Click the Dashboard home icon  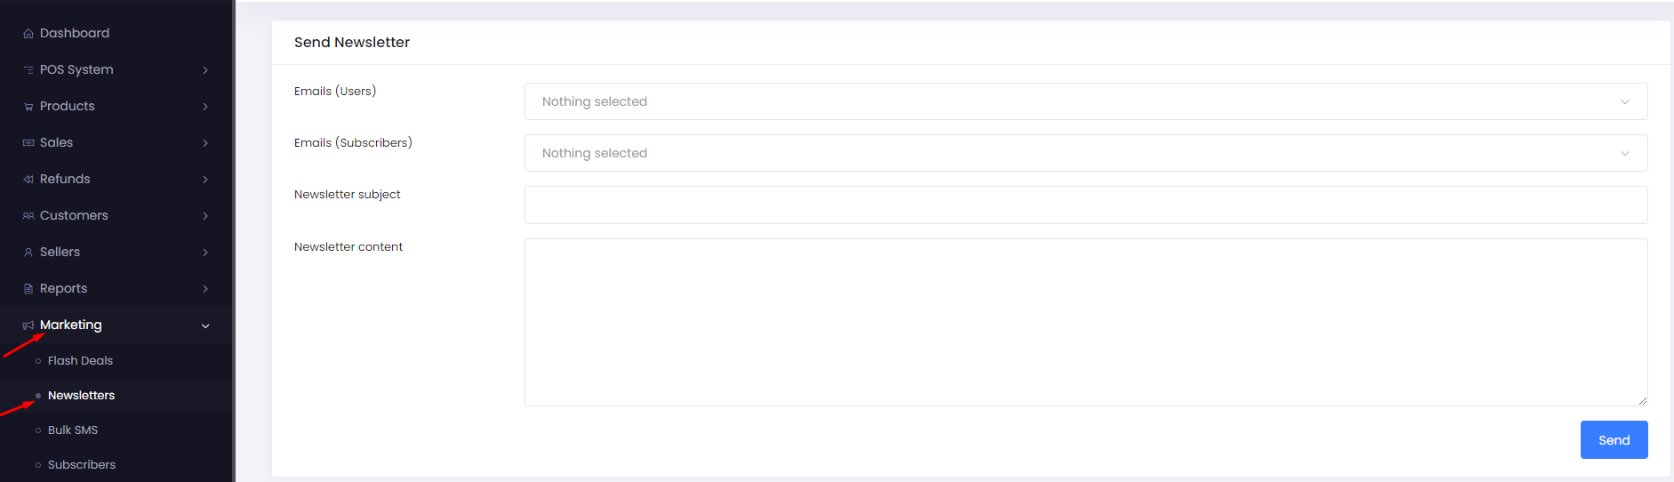[28, 34]
